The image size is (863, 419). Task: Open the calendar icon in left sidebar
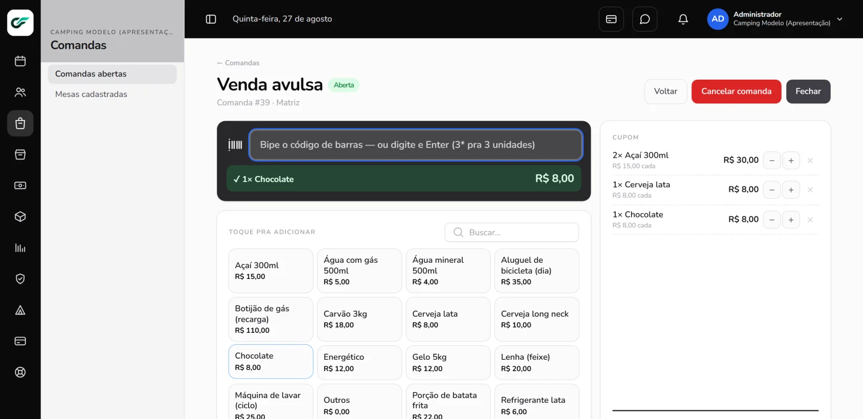pos(20,61)
